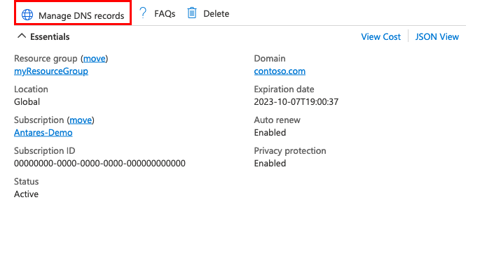Open the FAQs toolbar label
This screenshot has width=480, height=258.
click(165, 14)
